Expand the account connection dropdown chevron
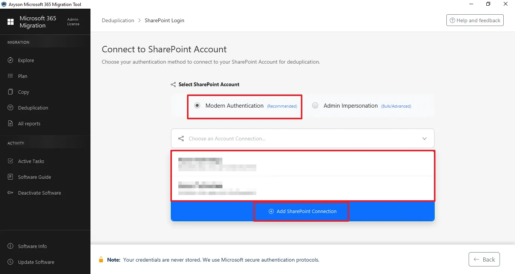This screenshot has height=274, width=515. click(425, 139)
